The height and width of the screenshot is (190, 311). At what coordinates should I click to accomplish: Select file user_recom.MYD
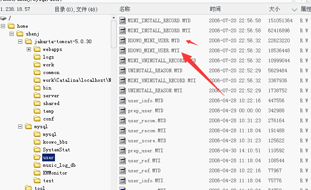[147, 120]
